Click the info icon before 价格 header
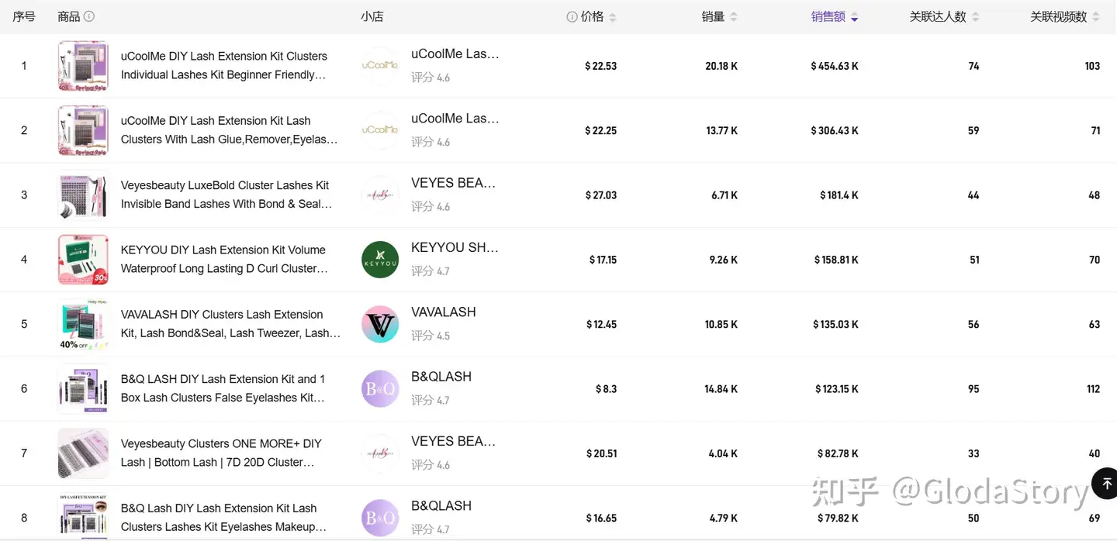1117x541 pixels. tap(572, 16)
